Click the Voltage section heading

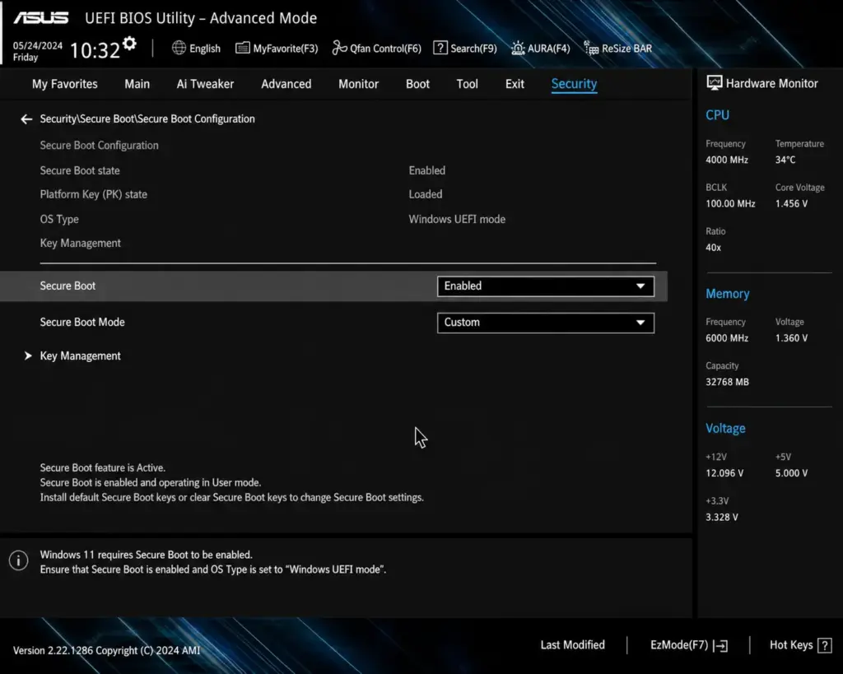coord(725,429)
